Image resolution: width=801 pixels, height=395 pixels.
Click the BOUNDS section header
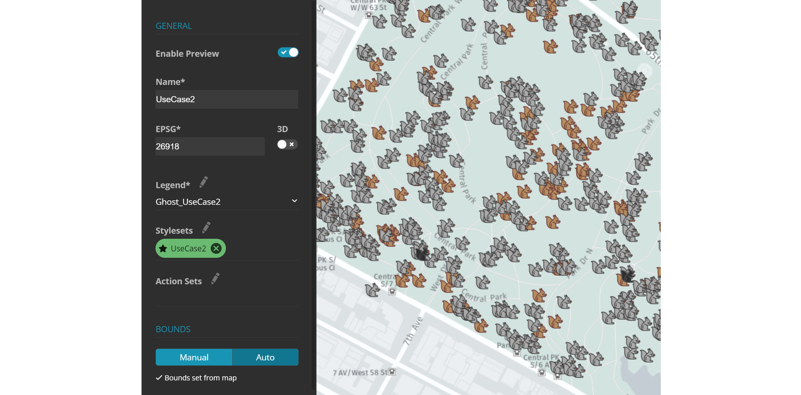coord(173,329)
